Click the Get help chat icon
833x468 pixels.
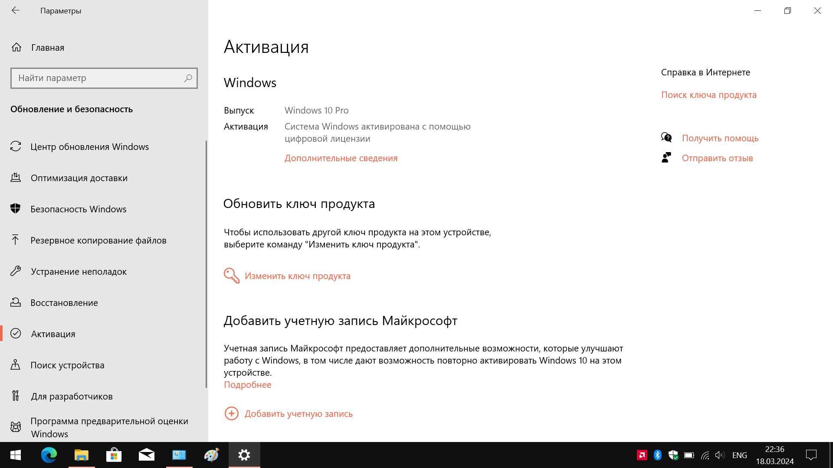(x=666, y=138)
